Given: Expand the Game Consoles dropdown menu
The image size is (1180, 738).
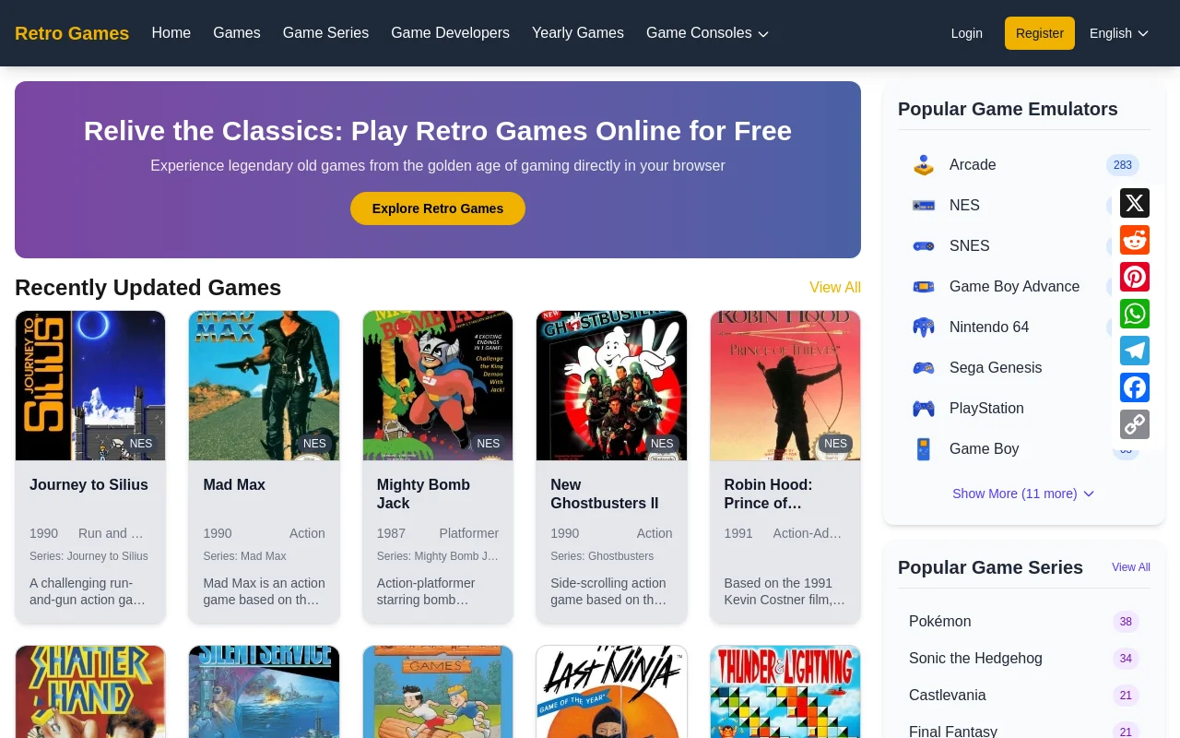Looking at the screenshot, I should click(707, 33).
